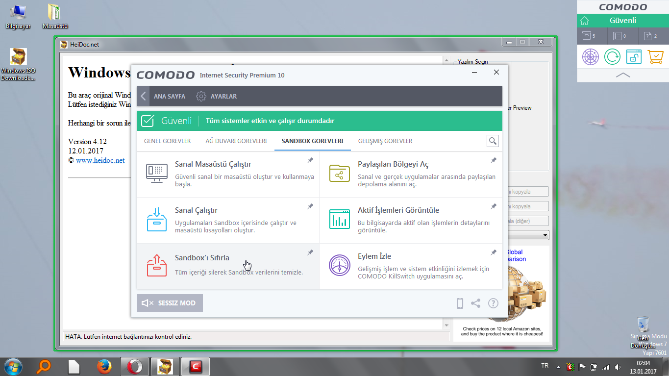The height and width of the screenshot is (376, 669).
Task: Click the Sandbox'ı Sıfırla reset icon
Action: tap(157, 265)
